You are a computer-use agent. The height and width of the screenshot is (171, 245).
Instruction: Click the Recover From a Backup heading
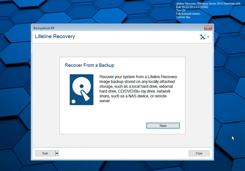click(x=89, y=65)
